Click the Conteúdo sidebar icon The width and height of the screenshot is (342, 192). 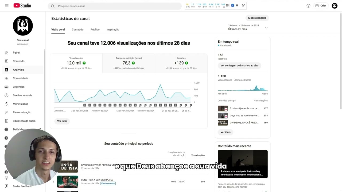point(6,61)
